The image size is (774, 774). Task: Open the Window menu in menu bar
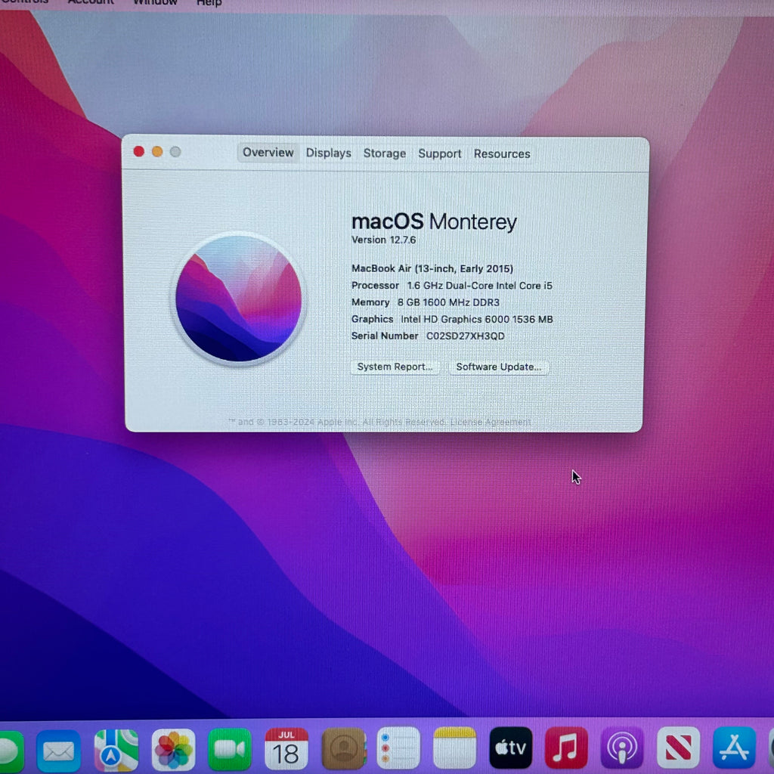point(155,2)
